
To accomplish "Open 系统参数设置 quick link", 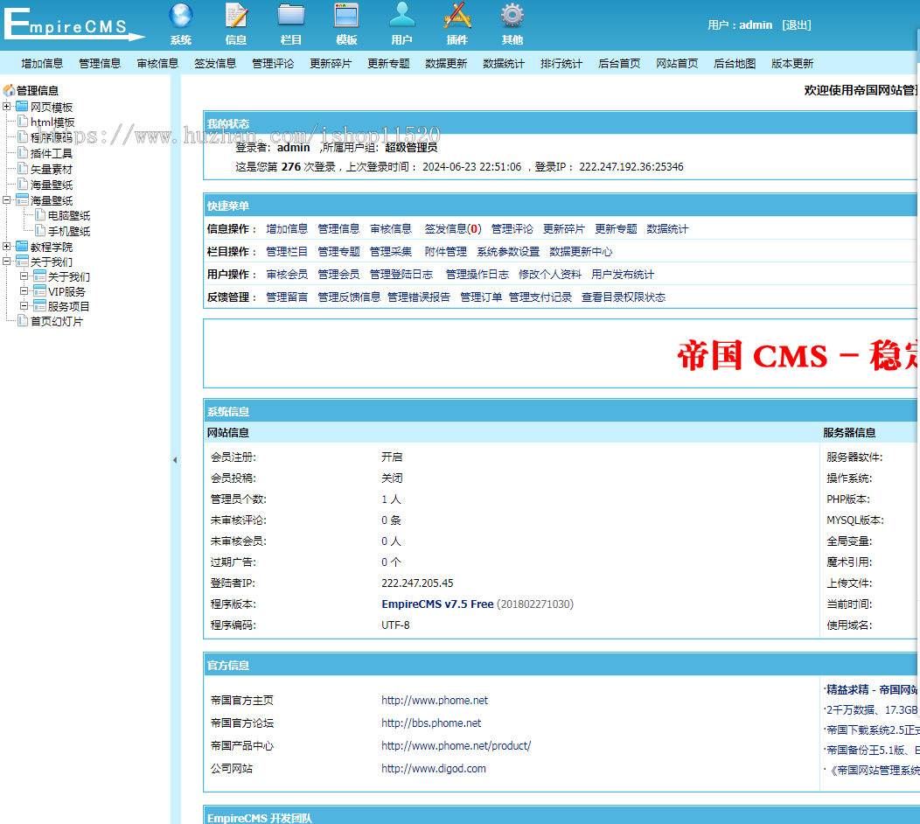I will [508, 252].
